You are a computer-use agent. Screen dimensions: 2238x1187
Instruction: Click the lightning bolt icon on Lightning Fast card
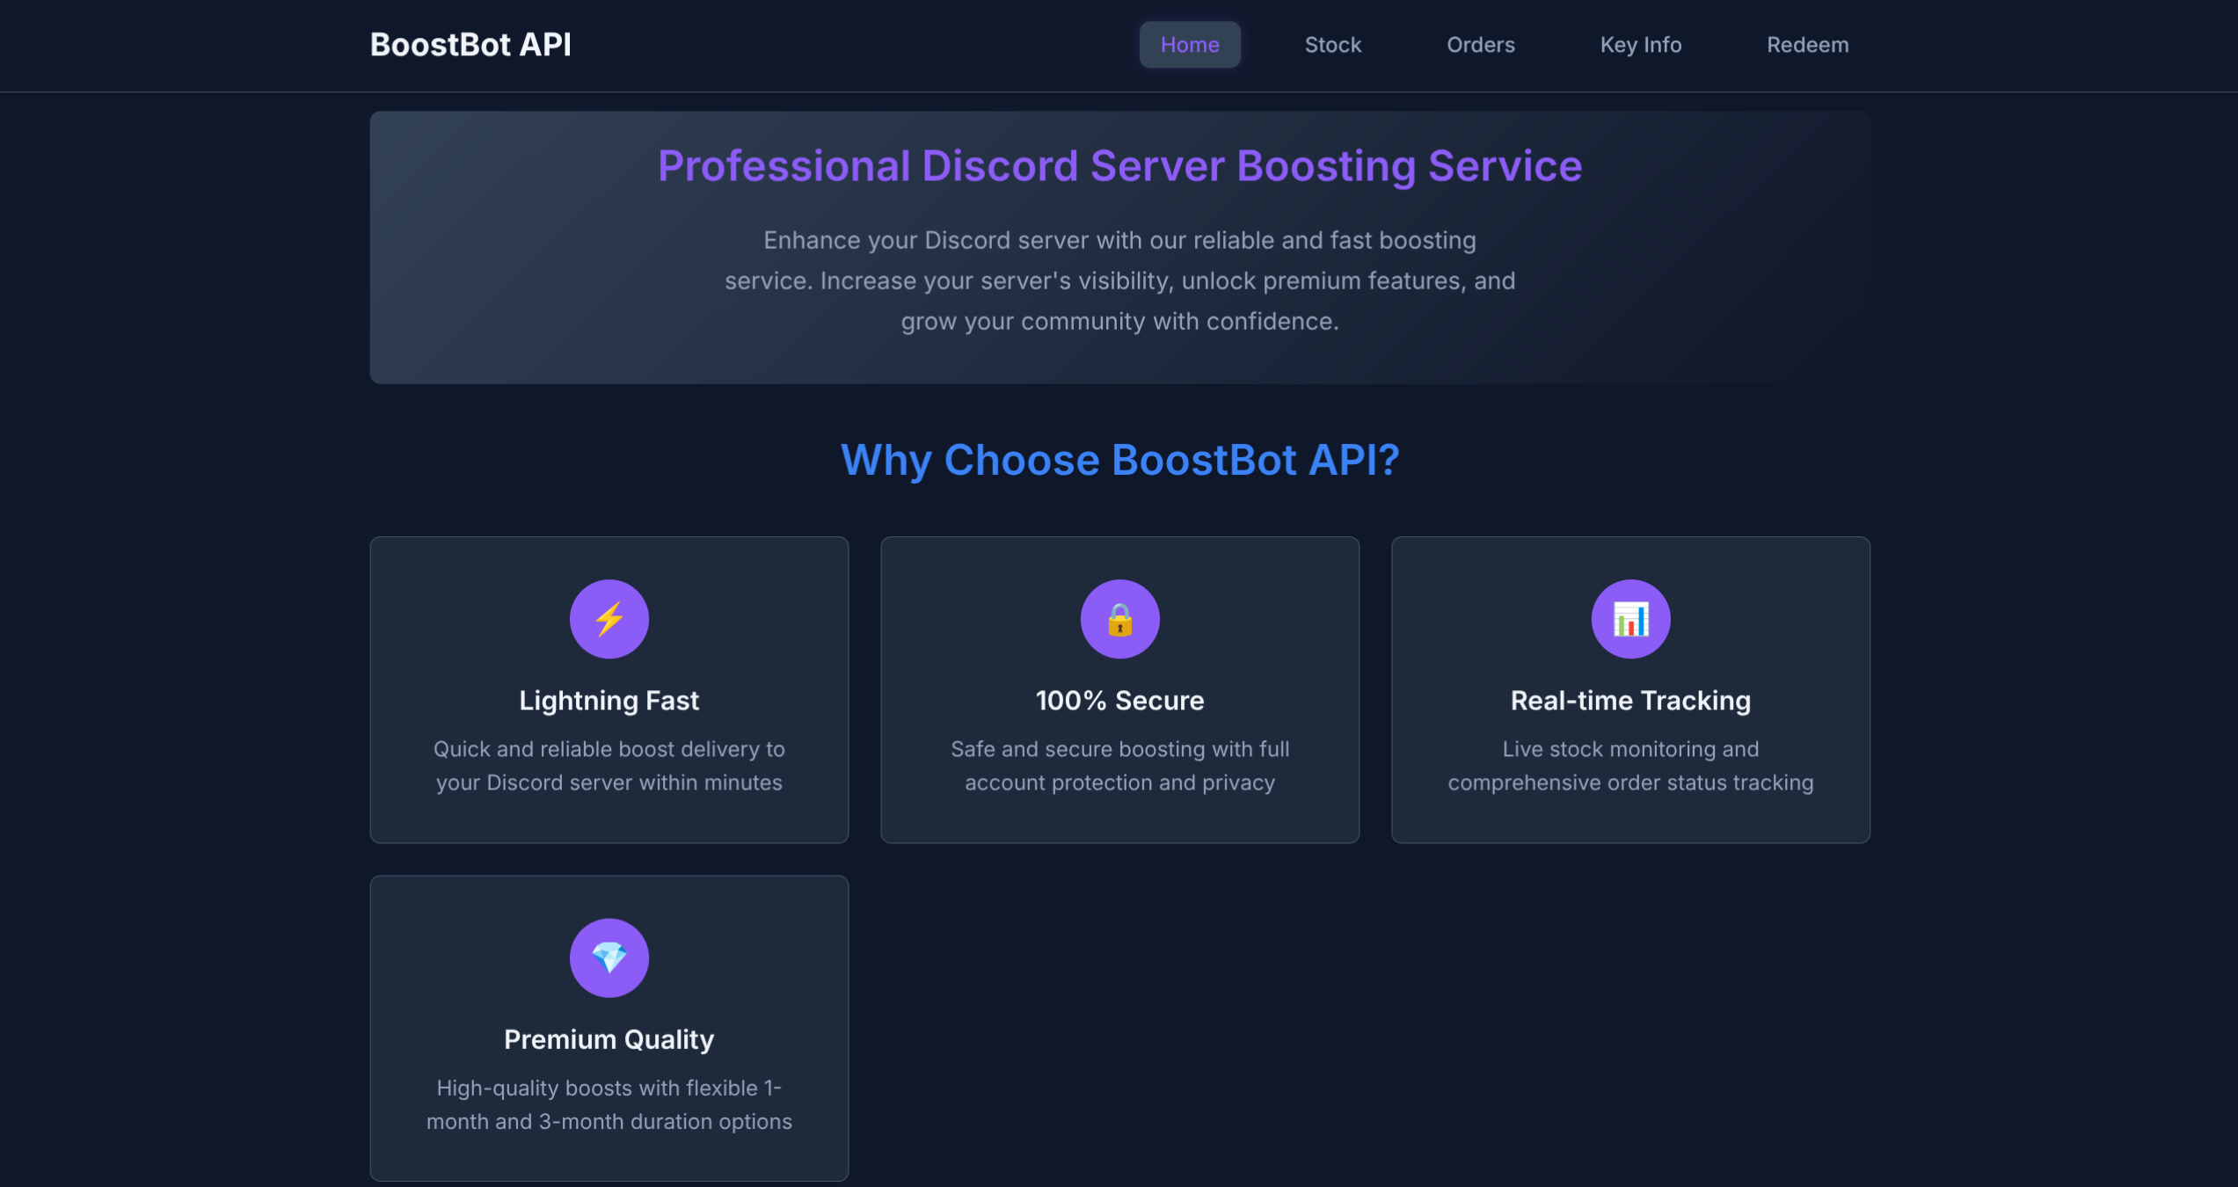(609, 618)
